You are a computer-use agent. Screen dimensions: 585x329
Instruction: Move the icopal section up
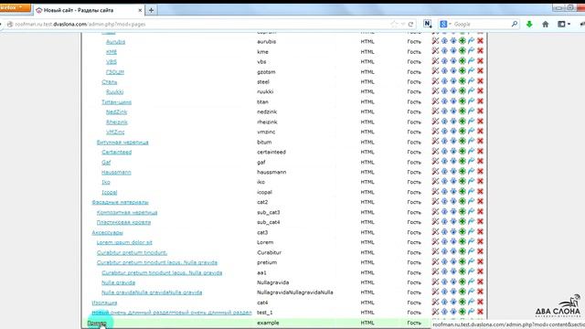coord(444,192)
